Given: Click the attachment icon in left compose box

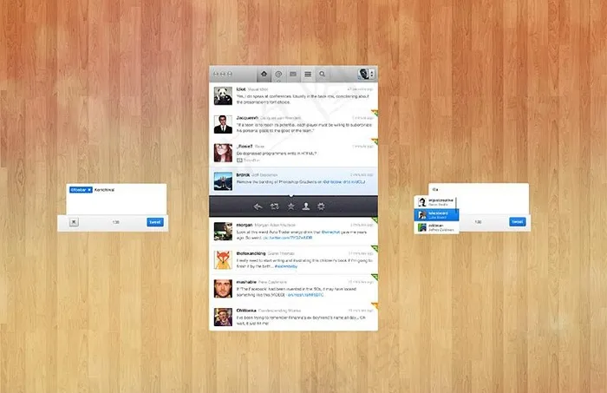Looking at the screenshot, I should (x=74, y=222).
